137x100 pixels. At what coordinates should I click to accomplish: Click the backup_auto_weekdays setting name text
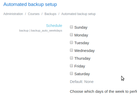tap(46, 31)
